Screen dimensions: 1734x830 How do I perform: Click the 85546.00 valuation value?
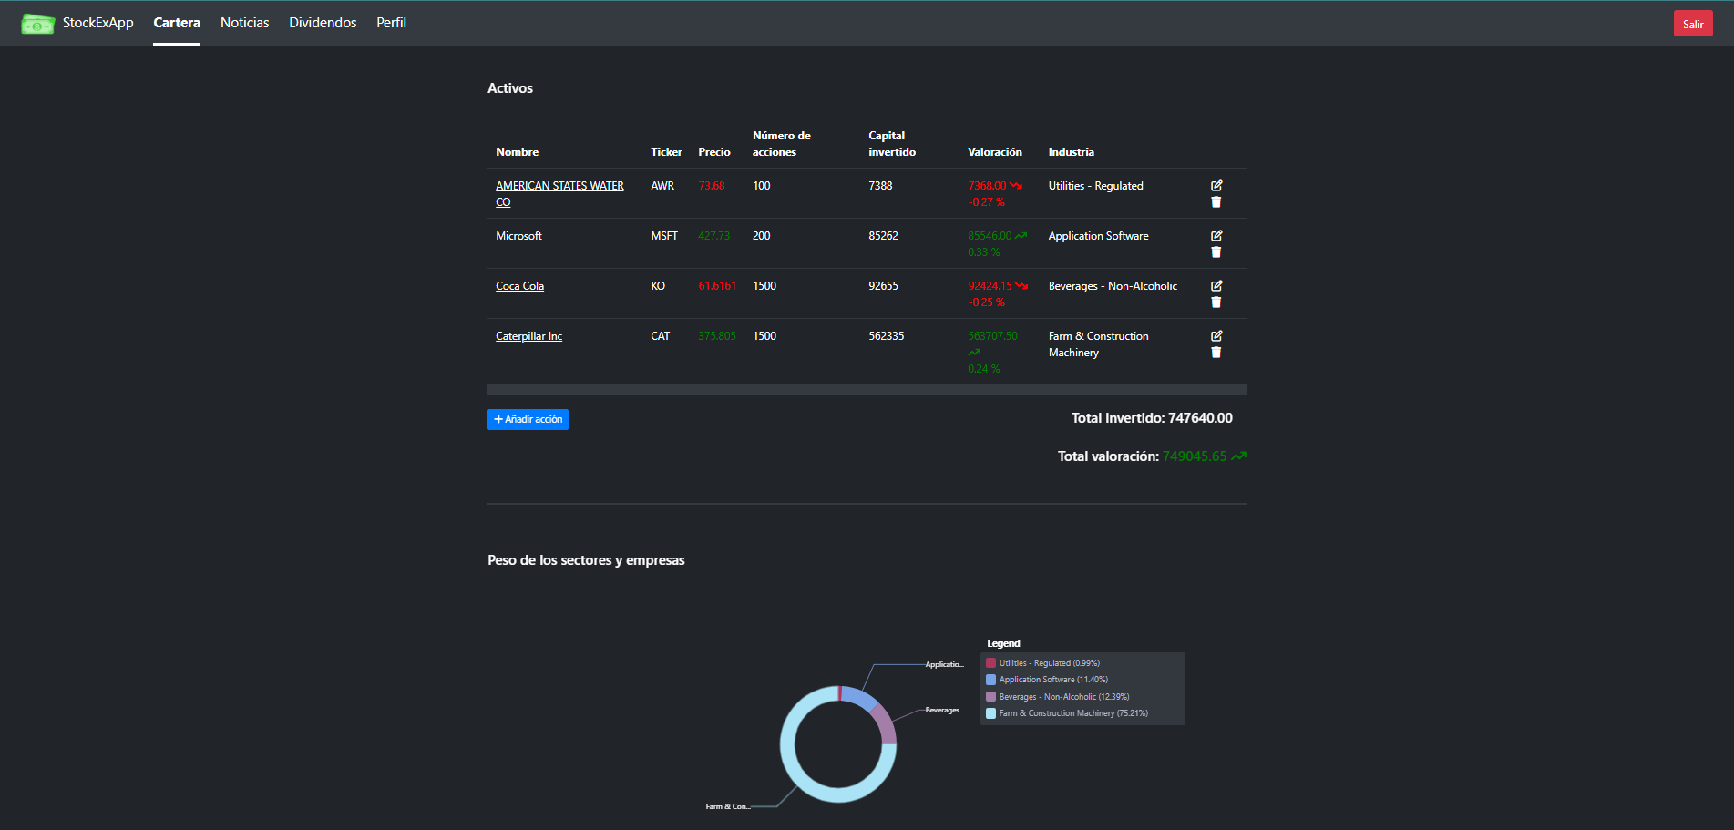(990, 236)
